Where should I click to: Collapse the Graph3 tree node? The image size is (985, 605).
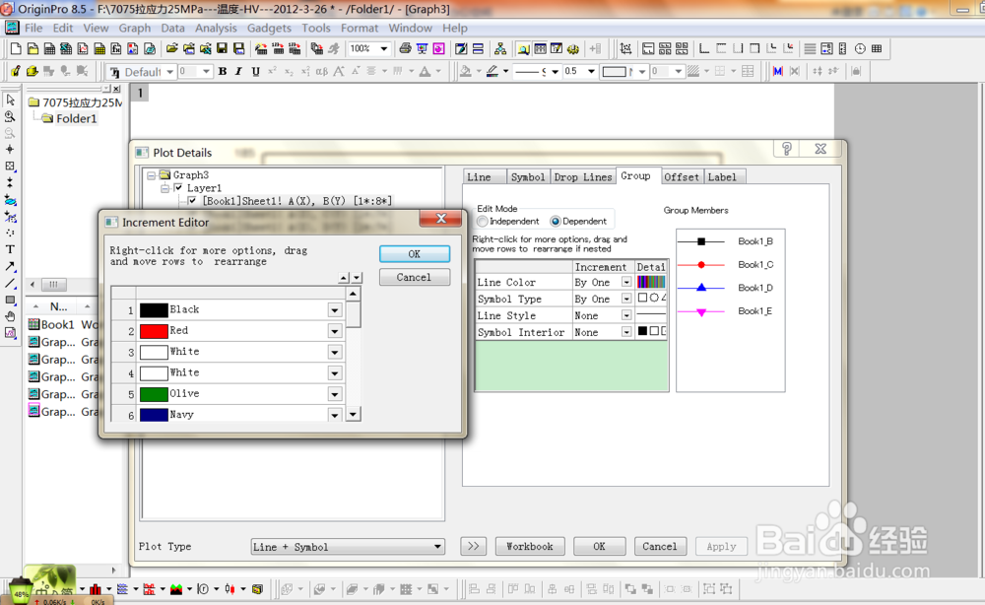point(151,175)
